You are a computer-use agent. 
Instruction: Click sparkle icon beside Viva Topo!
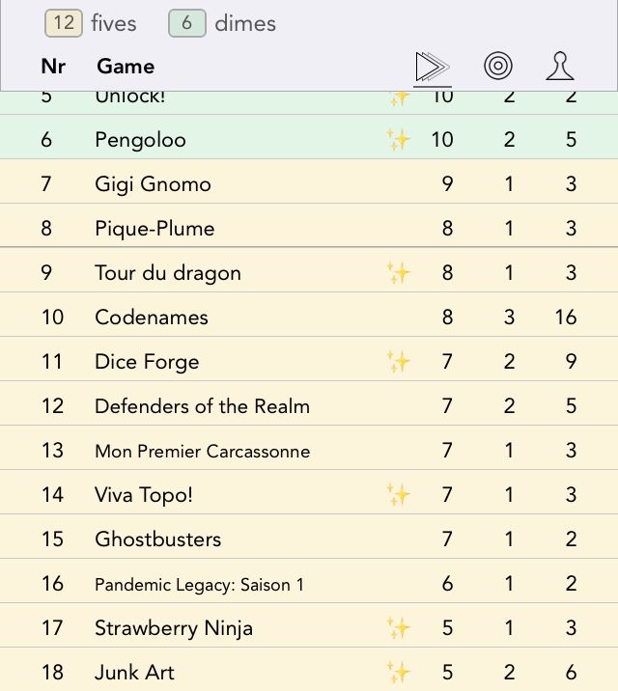(x=399, y=495)
